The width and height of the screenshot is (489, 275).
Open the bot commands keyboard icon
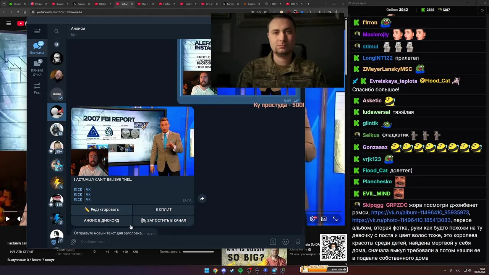click(273, 242)
